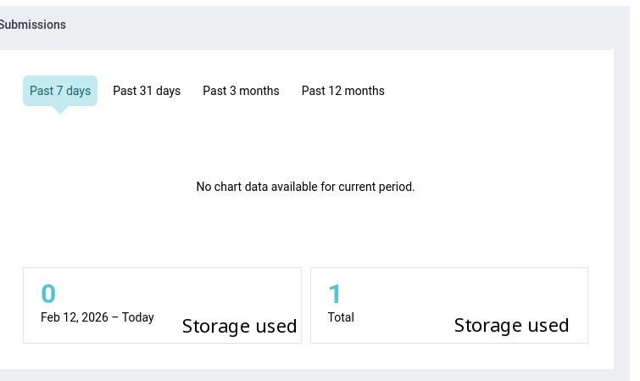The image size is (640, 381).
Task: Click blank space right of Past 12 months
Action: [492, 91]
